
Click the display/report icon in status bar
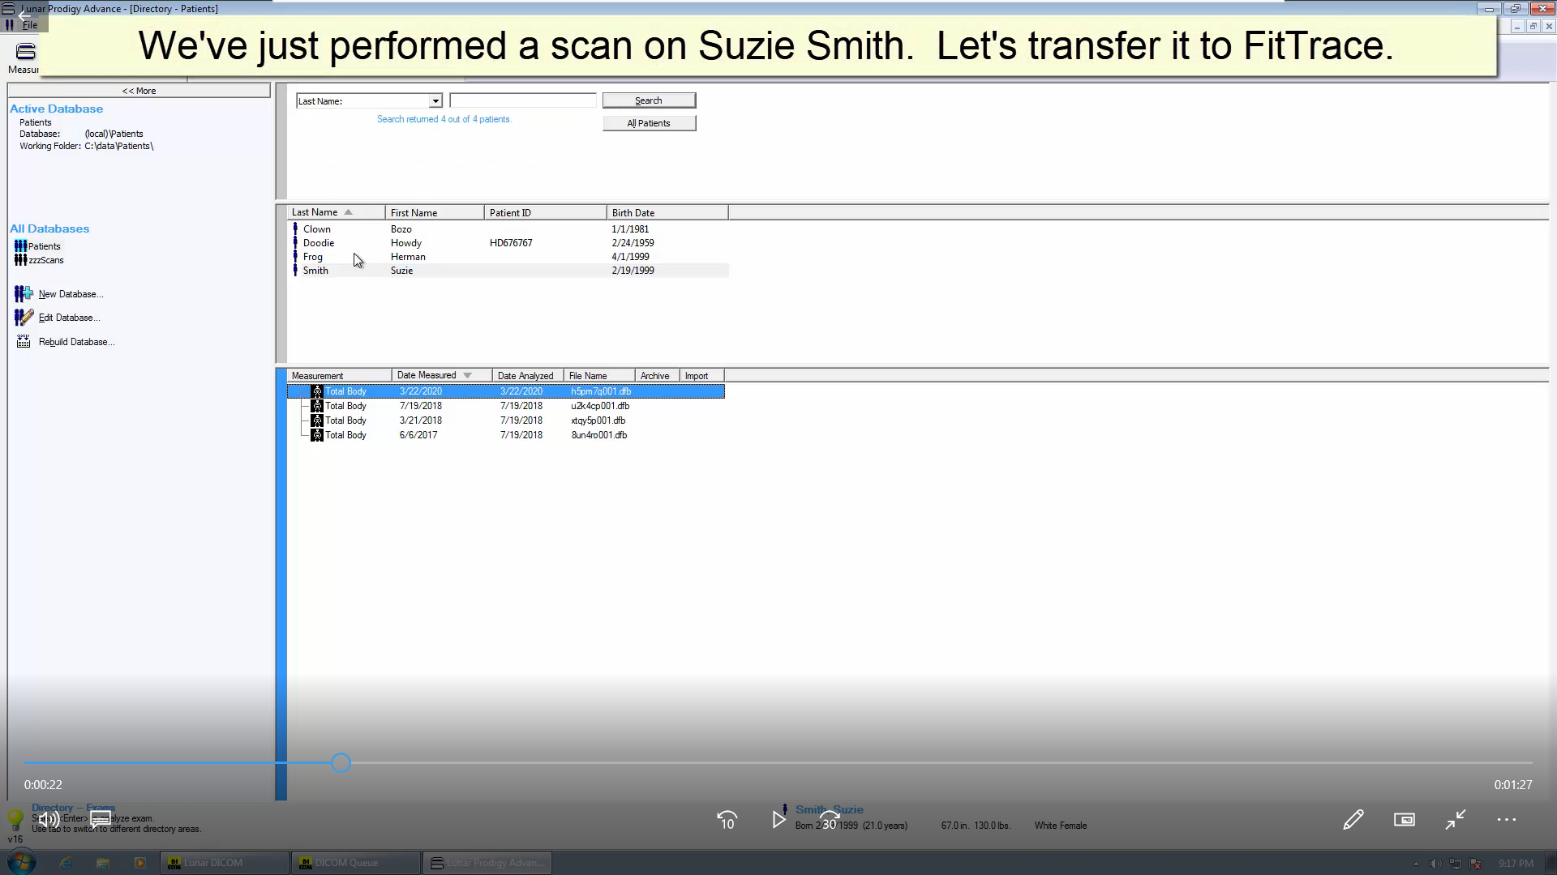tap(1404, 821)
